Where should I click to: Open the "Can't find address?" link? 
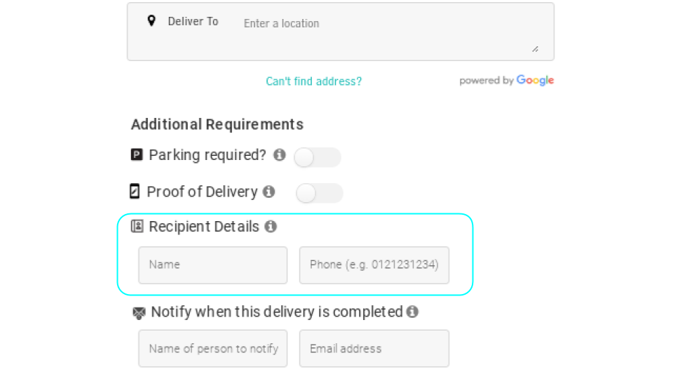[313, 81]
